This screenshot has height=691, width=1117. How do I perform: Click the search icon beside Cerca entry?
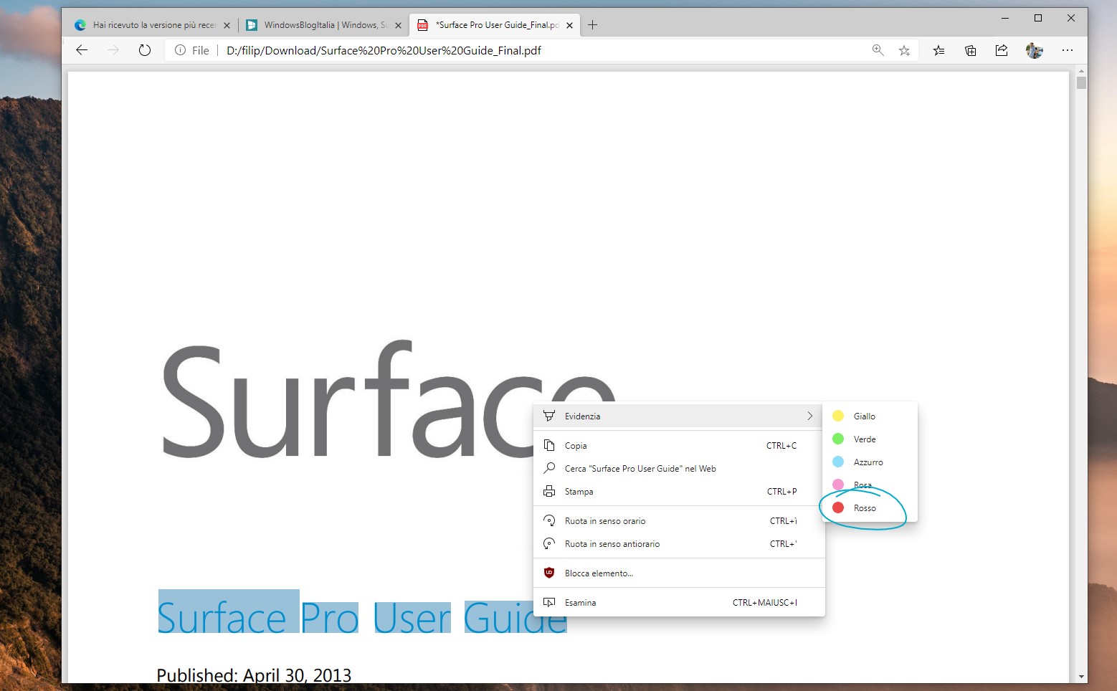pos(549,468)
